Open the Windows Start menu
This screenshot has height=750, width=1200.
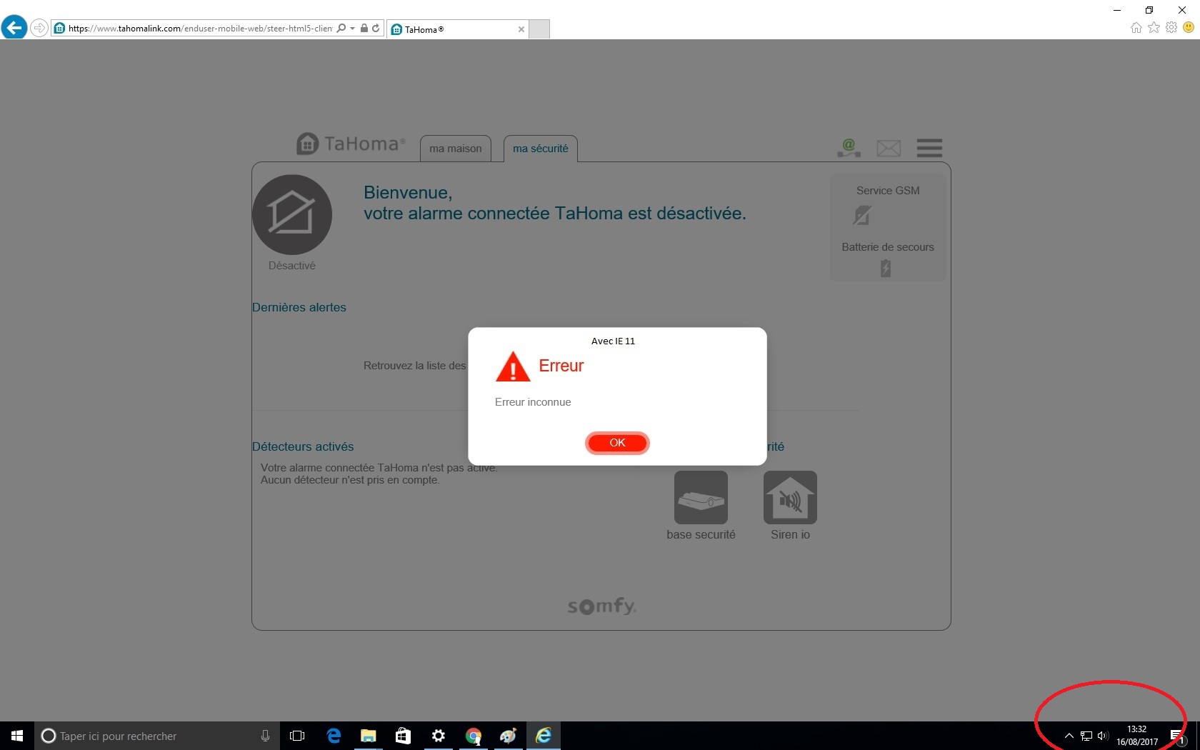[x=17, y=736]
